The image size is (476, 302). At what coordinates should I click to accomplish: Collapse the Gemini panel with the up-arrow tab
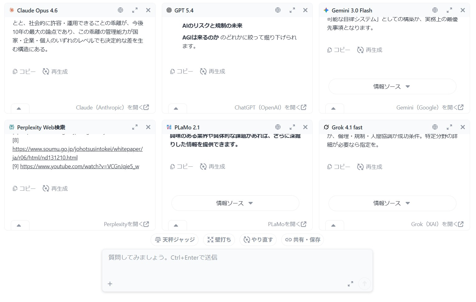pyautogui.click(x=334, y=109)
